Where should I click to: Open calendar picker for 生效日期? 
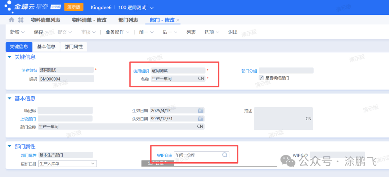point(201,110)
